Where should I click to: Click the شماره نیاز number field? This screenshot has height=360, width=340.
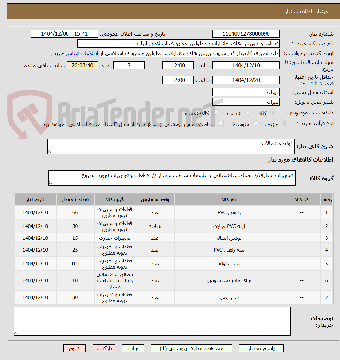[246, 34]
